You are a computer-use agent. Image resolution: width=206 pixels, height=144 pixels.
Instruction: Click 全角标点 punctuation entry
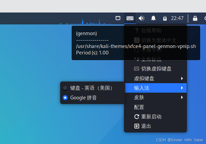[x=155, y=59]
